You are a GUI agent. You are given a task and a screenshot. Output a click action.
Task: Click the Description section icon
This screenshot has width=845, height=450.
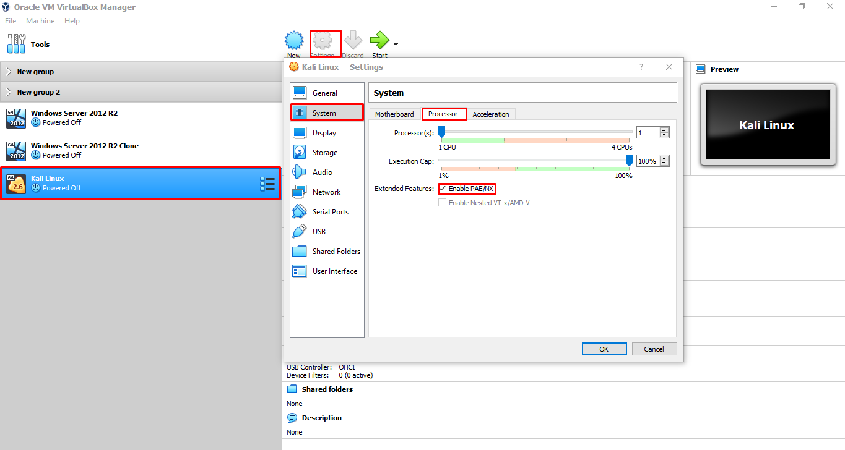point(292,418)
